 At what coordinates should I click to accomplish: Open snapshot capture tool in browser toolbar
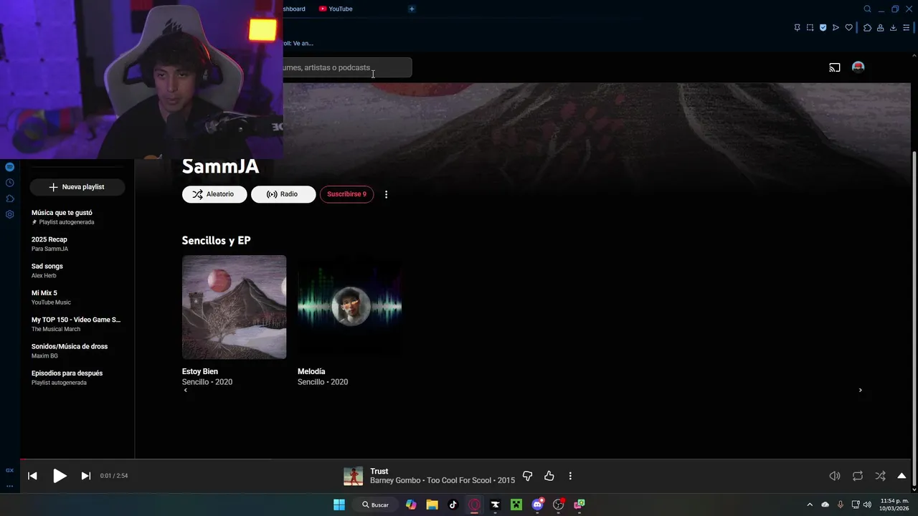pyautogui.click(x=810, y=27)
